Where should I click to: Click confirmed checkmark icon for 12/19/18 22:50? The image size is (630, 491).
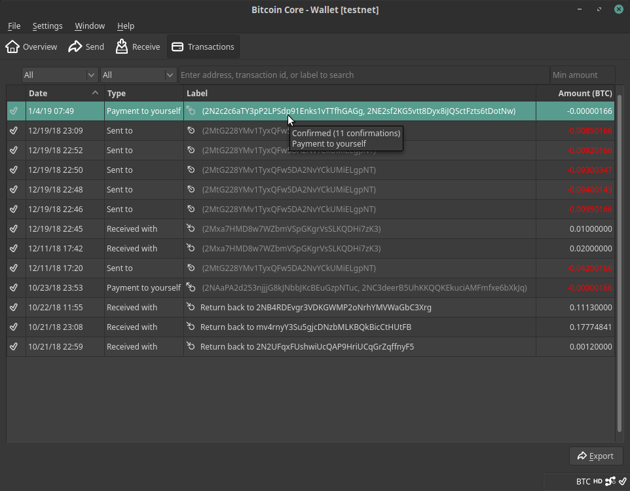tap(14, 170)
